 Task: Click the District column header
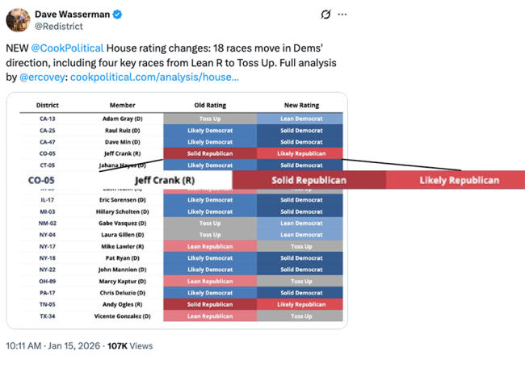click(x=48, y=105)
